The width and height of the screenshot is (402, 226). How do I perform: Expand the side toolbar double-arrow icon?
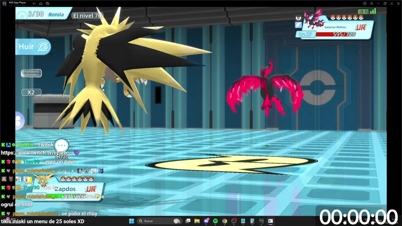tap(398, 3)
